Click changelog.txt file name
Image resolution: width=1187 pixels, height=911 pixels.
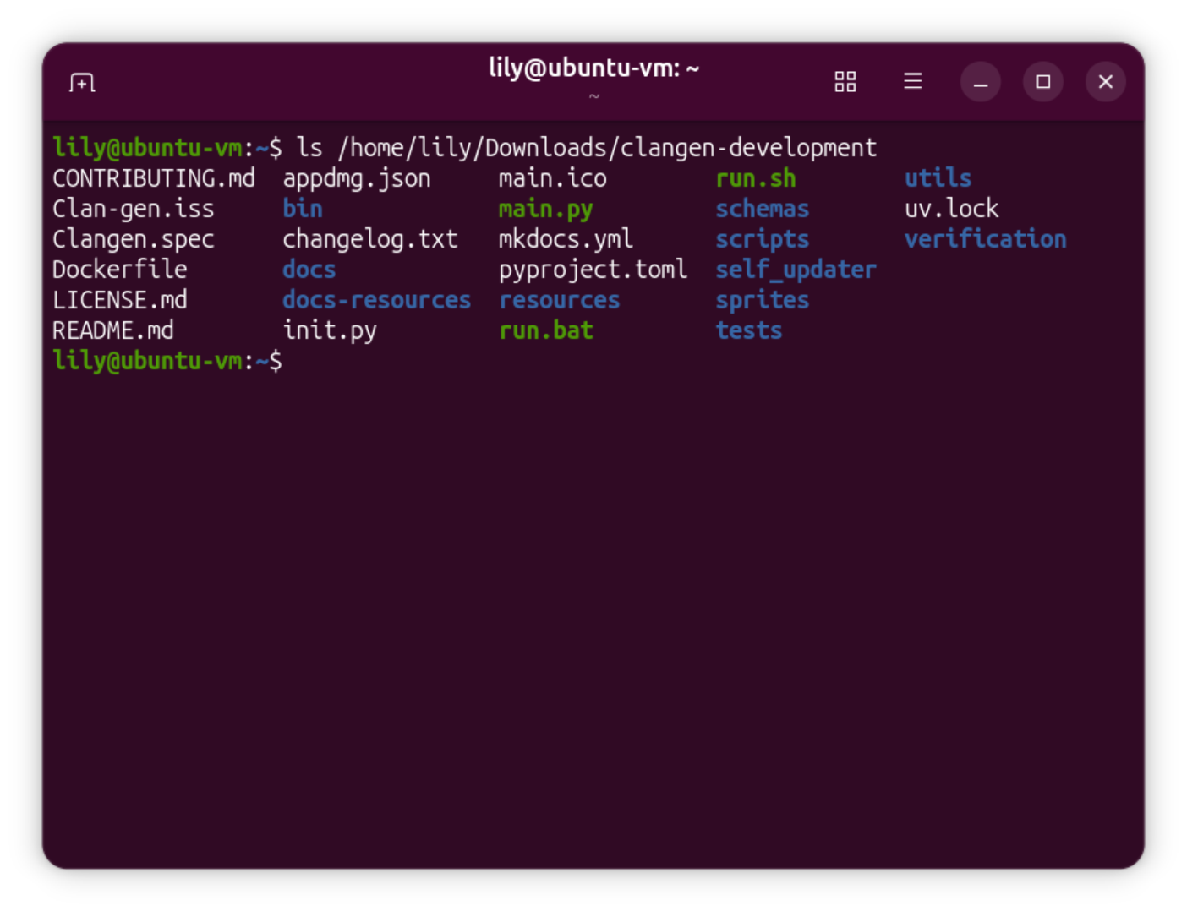(x=370, y=239)
